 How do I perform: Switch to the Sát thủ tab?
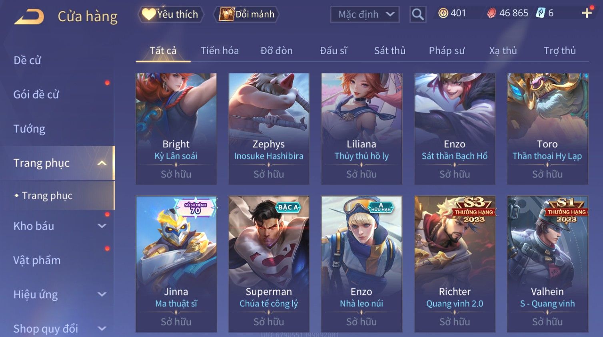pyautogui.click(x=389, y=51)
